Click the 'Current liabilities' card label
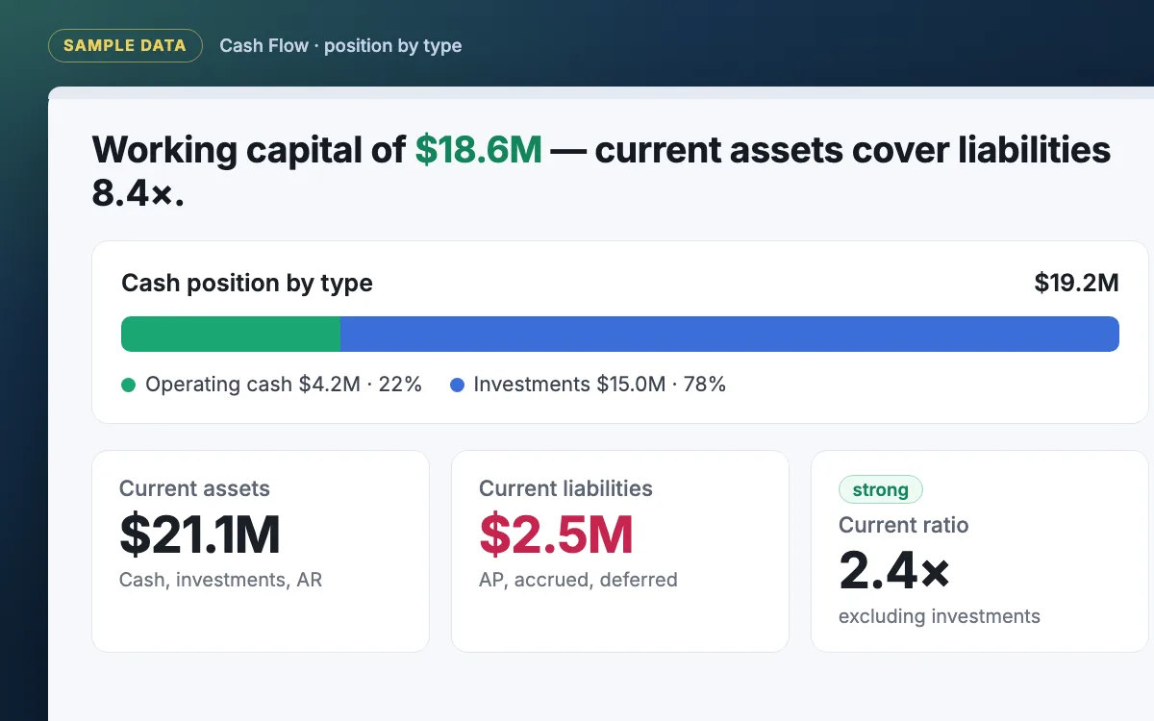1154x721 pixels. pos(565,488)
